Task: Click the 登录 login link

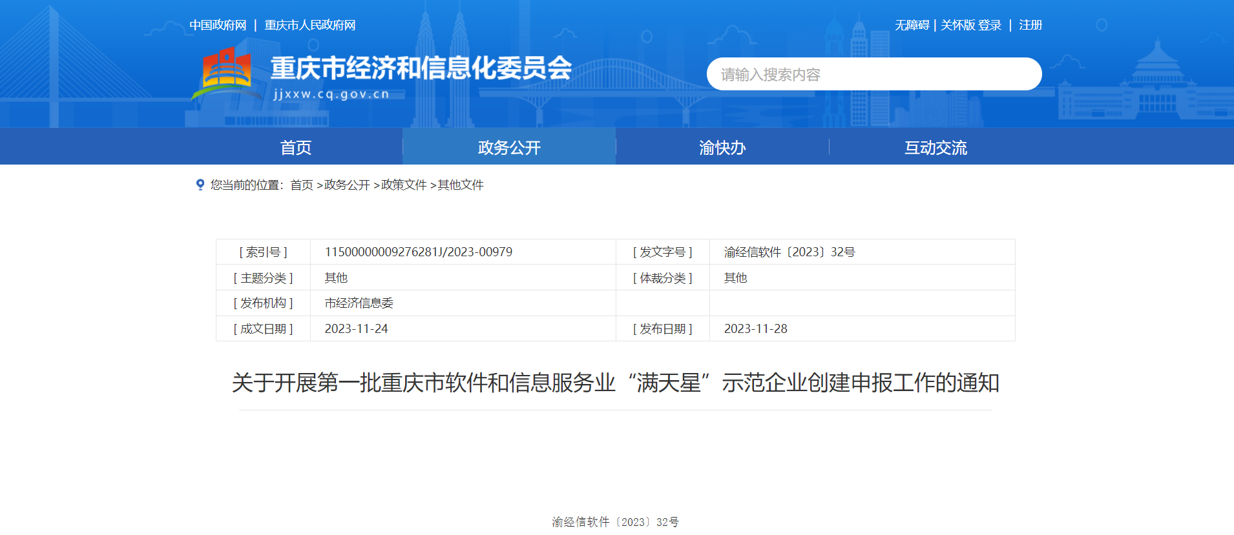Action: 990,25
